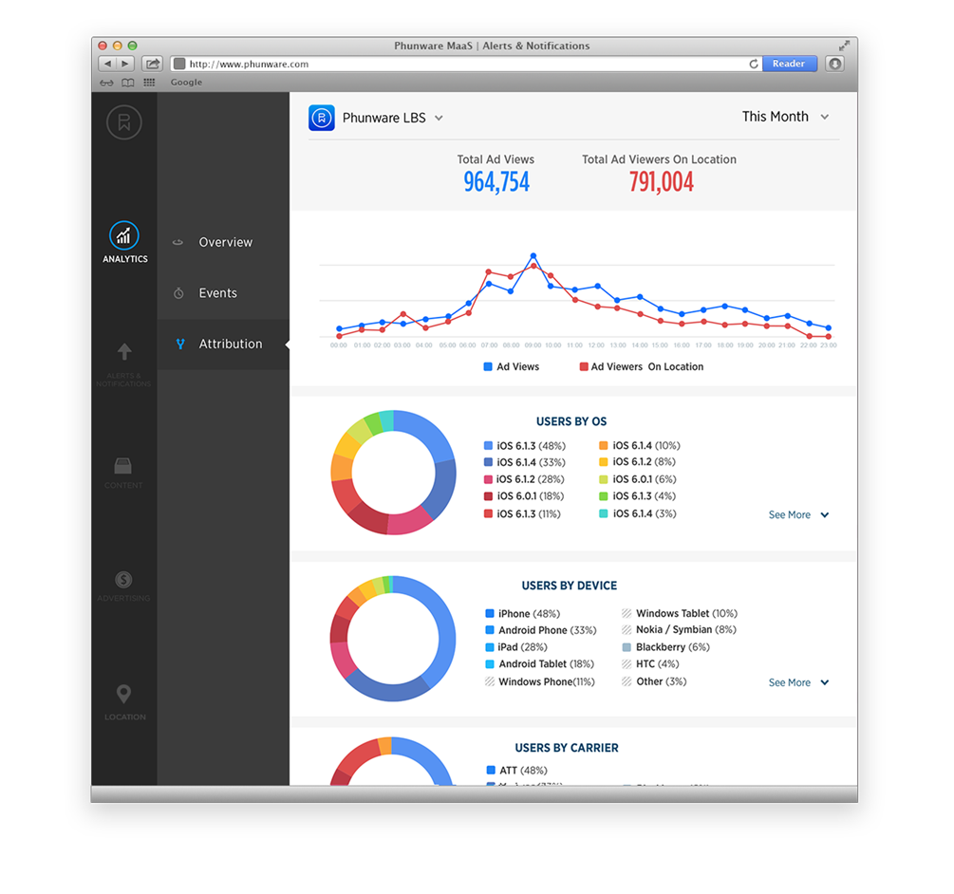Image resolution: width=954 pixels, height=894 pixels.
Task: Click the Overview menu icon
Action: 178,242
